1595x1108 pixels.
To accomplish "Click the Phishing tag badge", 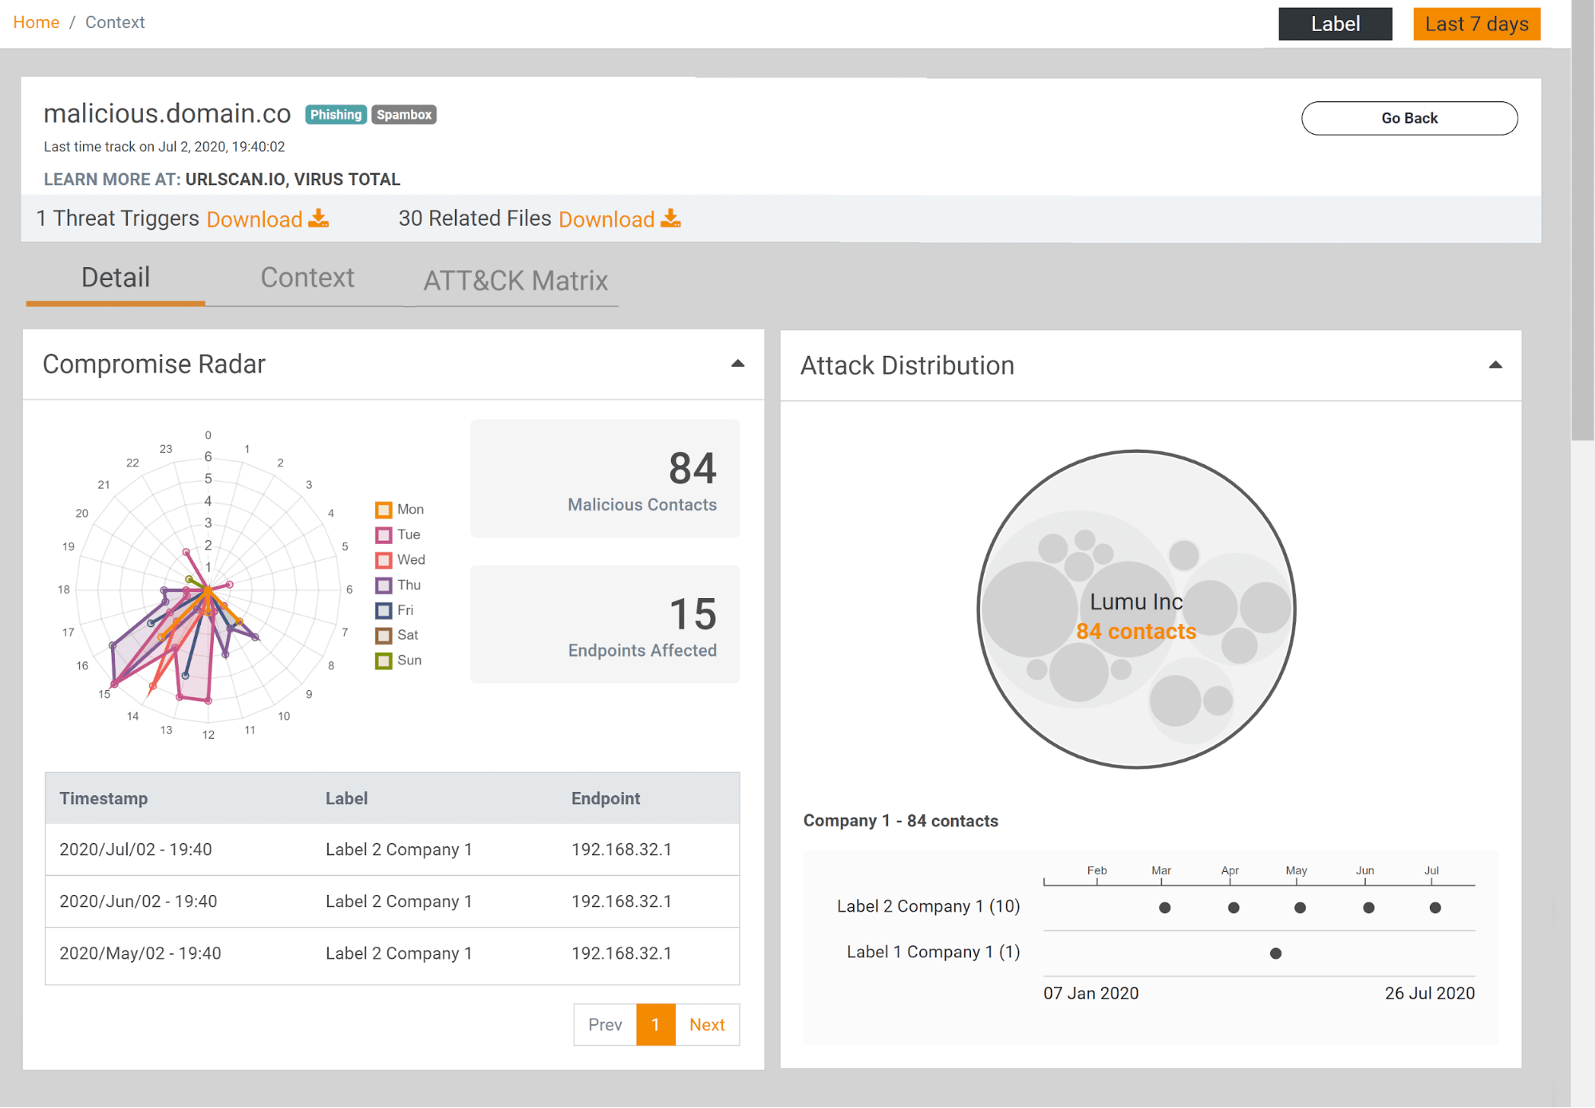I will pyautogui.click(x=335, y=115).
